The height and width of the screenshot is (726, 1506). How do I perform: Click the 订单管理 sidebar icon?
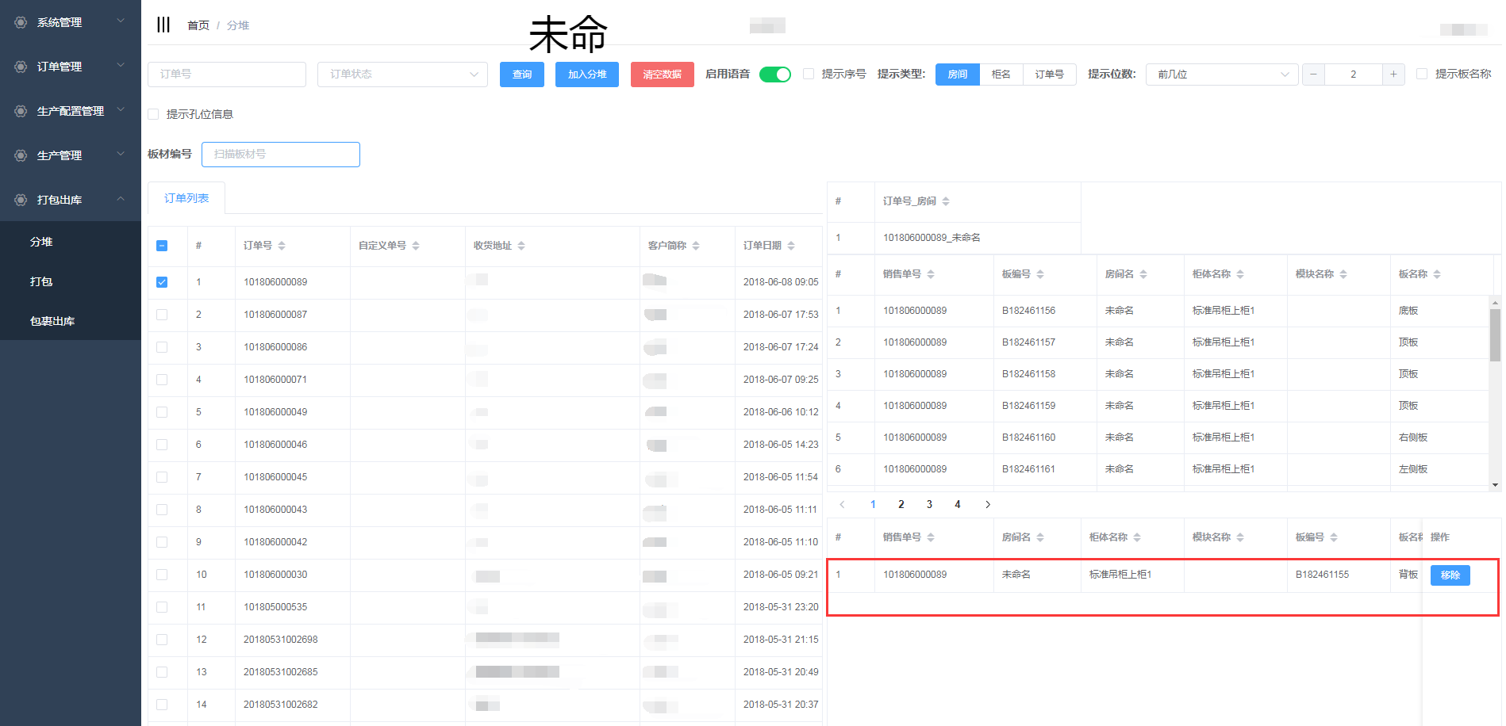pos(21,67)
